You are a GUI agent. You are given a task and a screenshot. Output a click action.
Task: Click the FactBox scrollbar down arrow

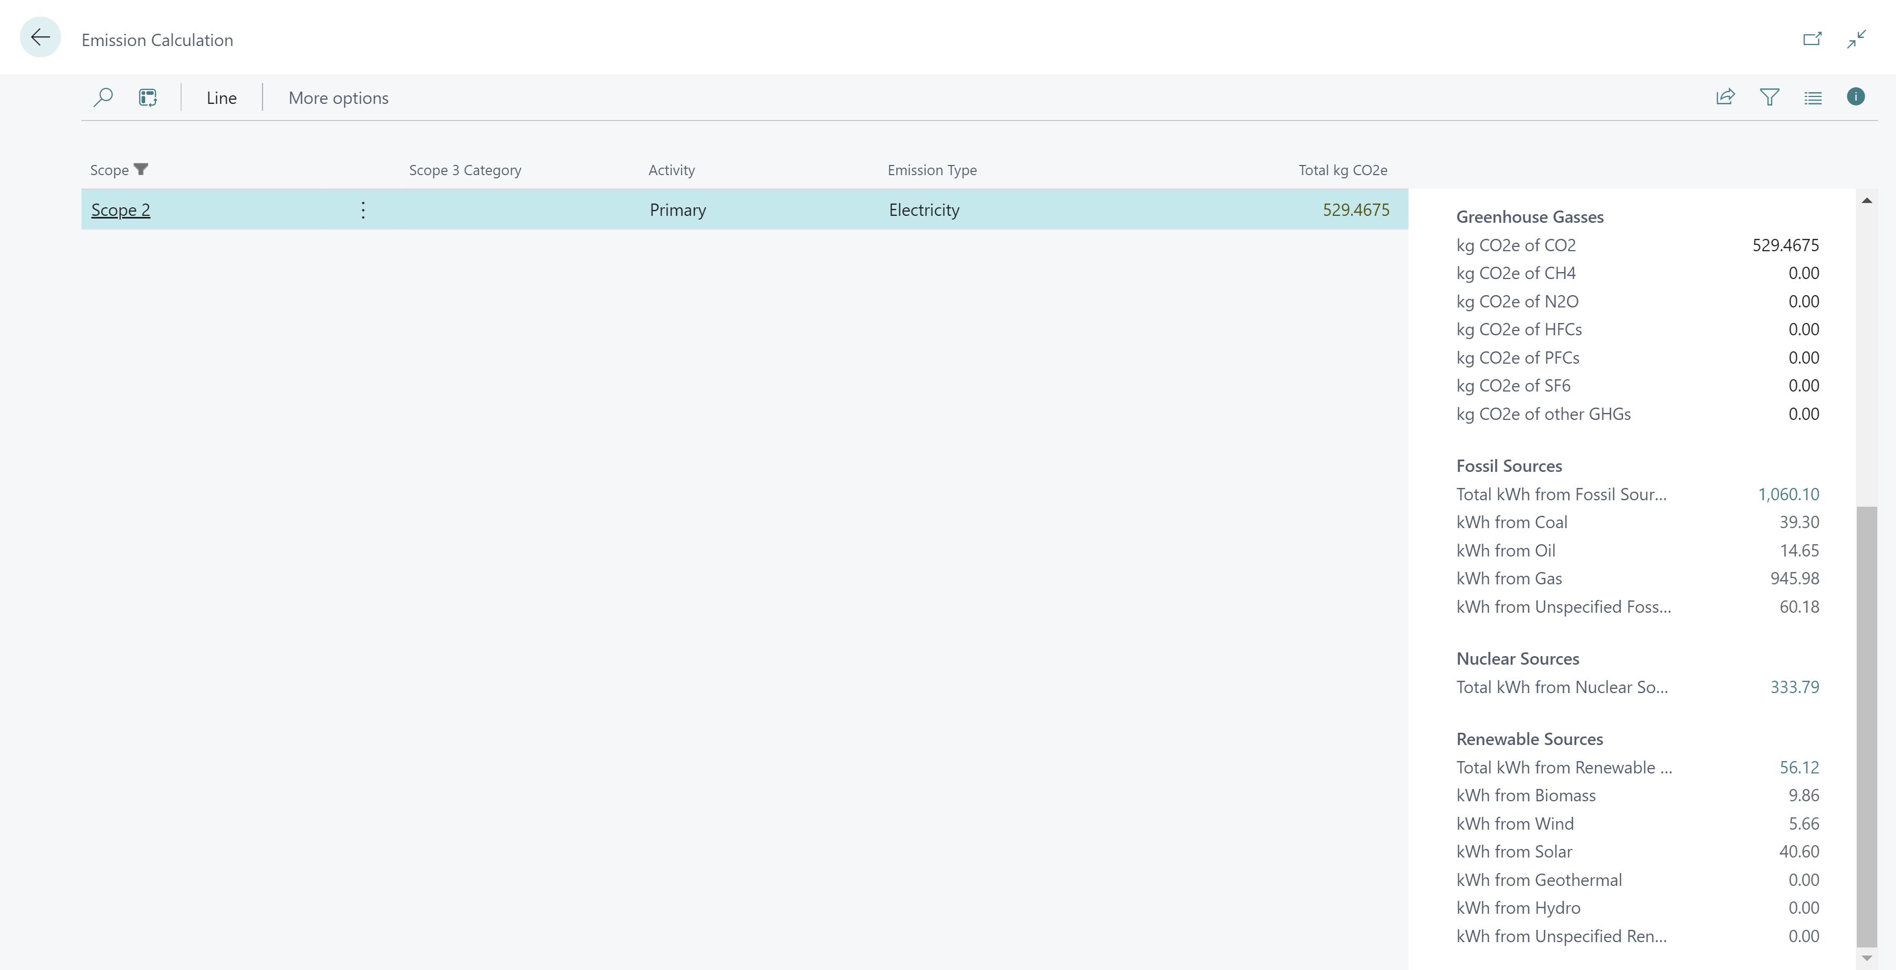click(1867, 958)
